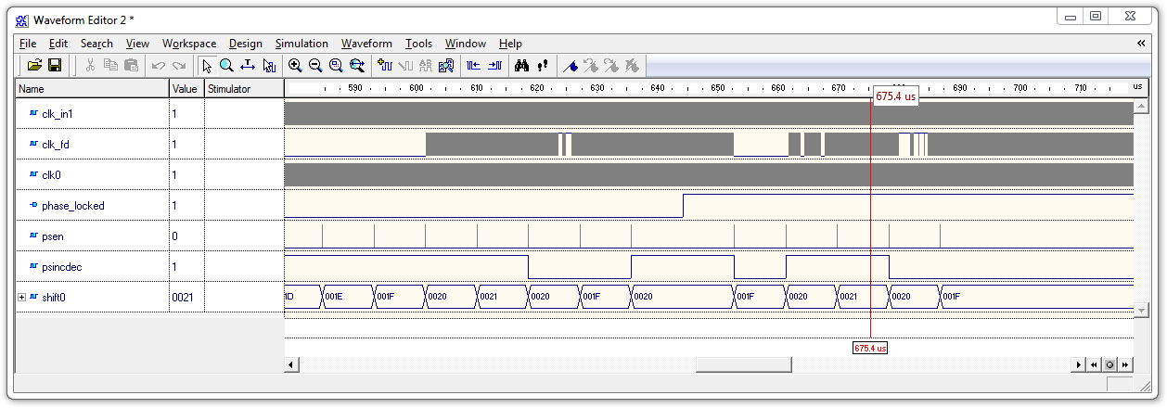Screen dimensions: 1167x408
Task: Click the Zoom Range magnifier with arrows icon
Action: pyautogui.click(x=357, y=66)
